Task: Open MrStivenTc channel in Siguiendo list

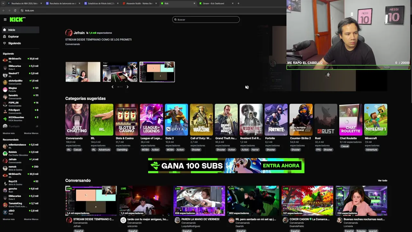Action: point(20,60)
